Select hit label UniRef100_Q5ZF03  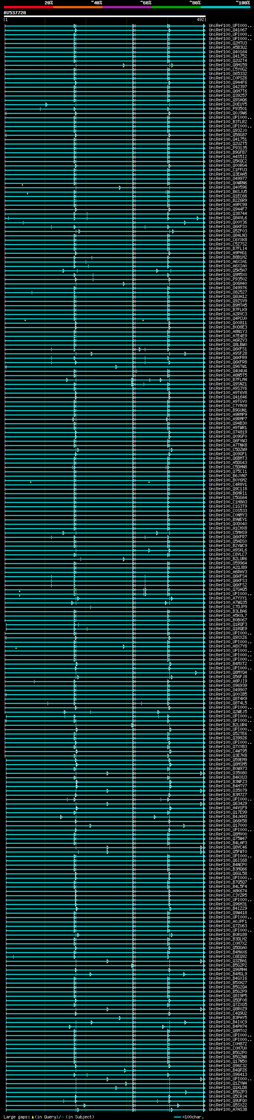click(x=228, y=231)
